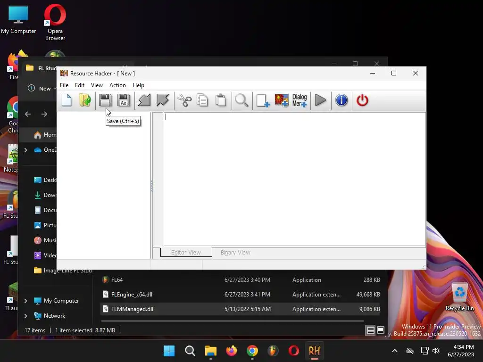The image size is (483, 362).
Task: Switch to the Editor View tab
Action: click(186, 253)
